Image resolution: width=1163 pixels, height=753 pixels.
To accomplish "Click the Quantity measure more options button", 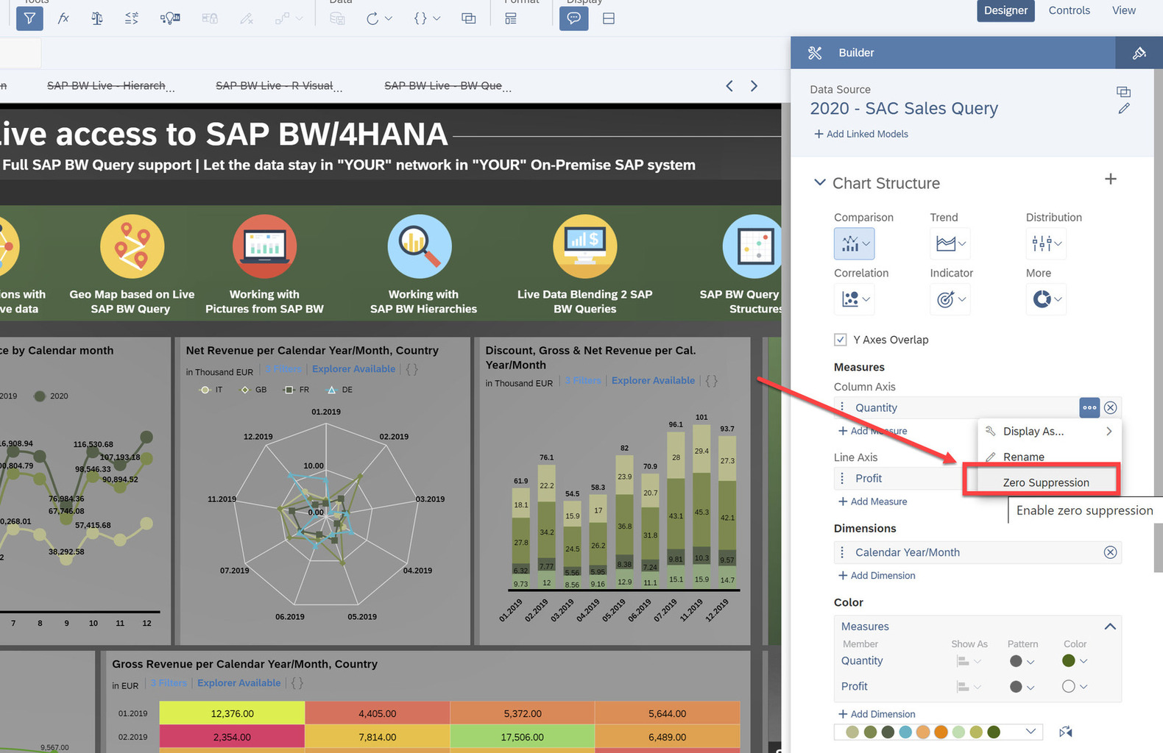I will (x=1089, y=407).
